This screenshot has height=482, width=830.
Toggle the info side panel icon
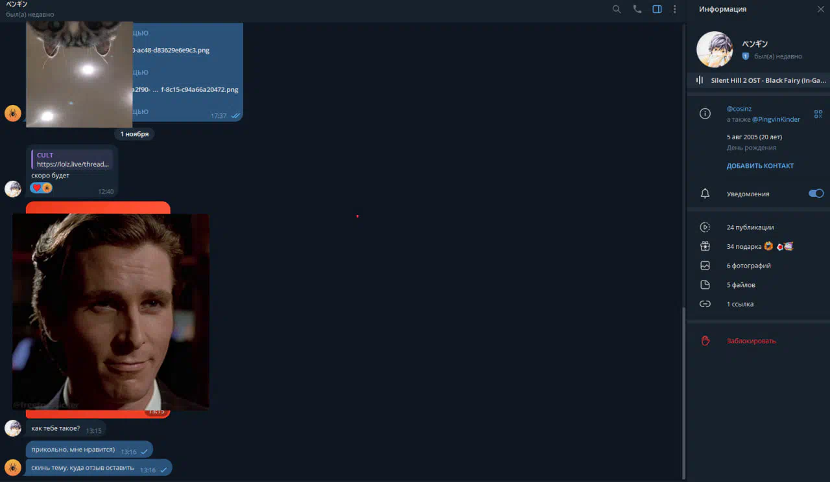coord(657,9)
